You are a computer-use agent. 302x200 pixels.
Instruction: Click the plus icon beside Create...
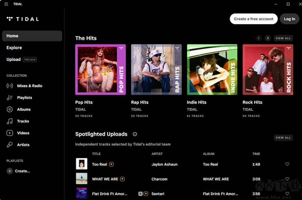10,171
